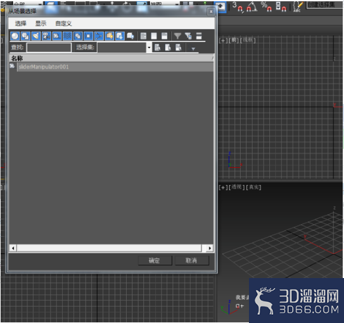Click the 确定 button

pos(155,260)
